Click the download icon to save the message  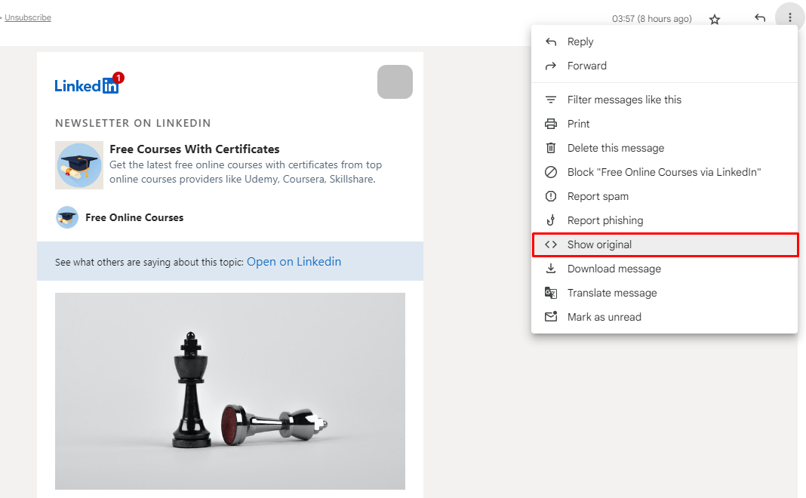pos(552,269)
